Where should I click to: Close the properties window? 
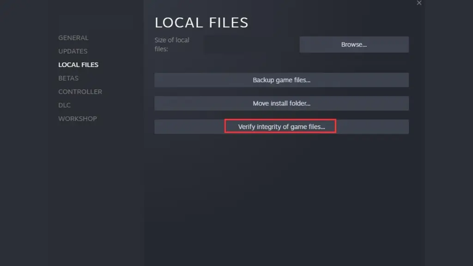419,3
